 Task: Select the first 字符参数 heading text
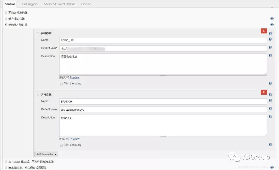coord(46,33)
